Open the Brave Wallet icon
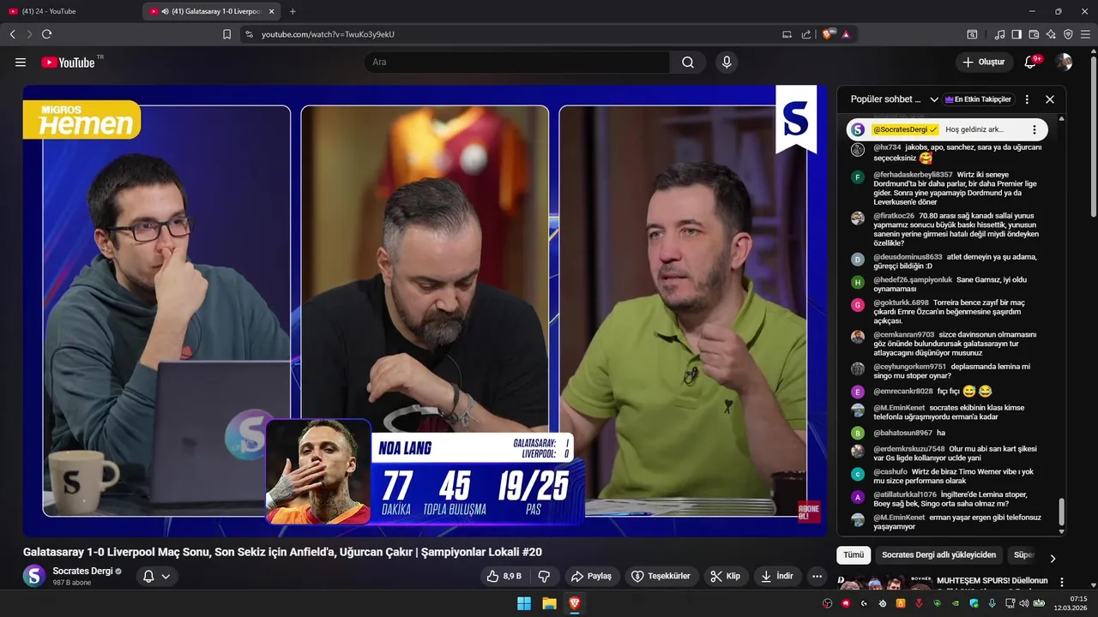 click(x=1034, y=34)
